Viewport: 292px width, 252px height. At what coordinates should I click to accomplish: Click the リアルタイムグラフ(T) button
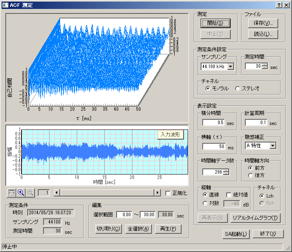tap(255, 218)
